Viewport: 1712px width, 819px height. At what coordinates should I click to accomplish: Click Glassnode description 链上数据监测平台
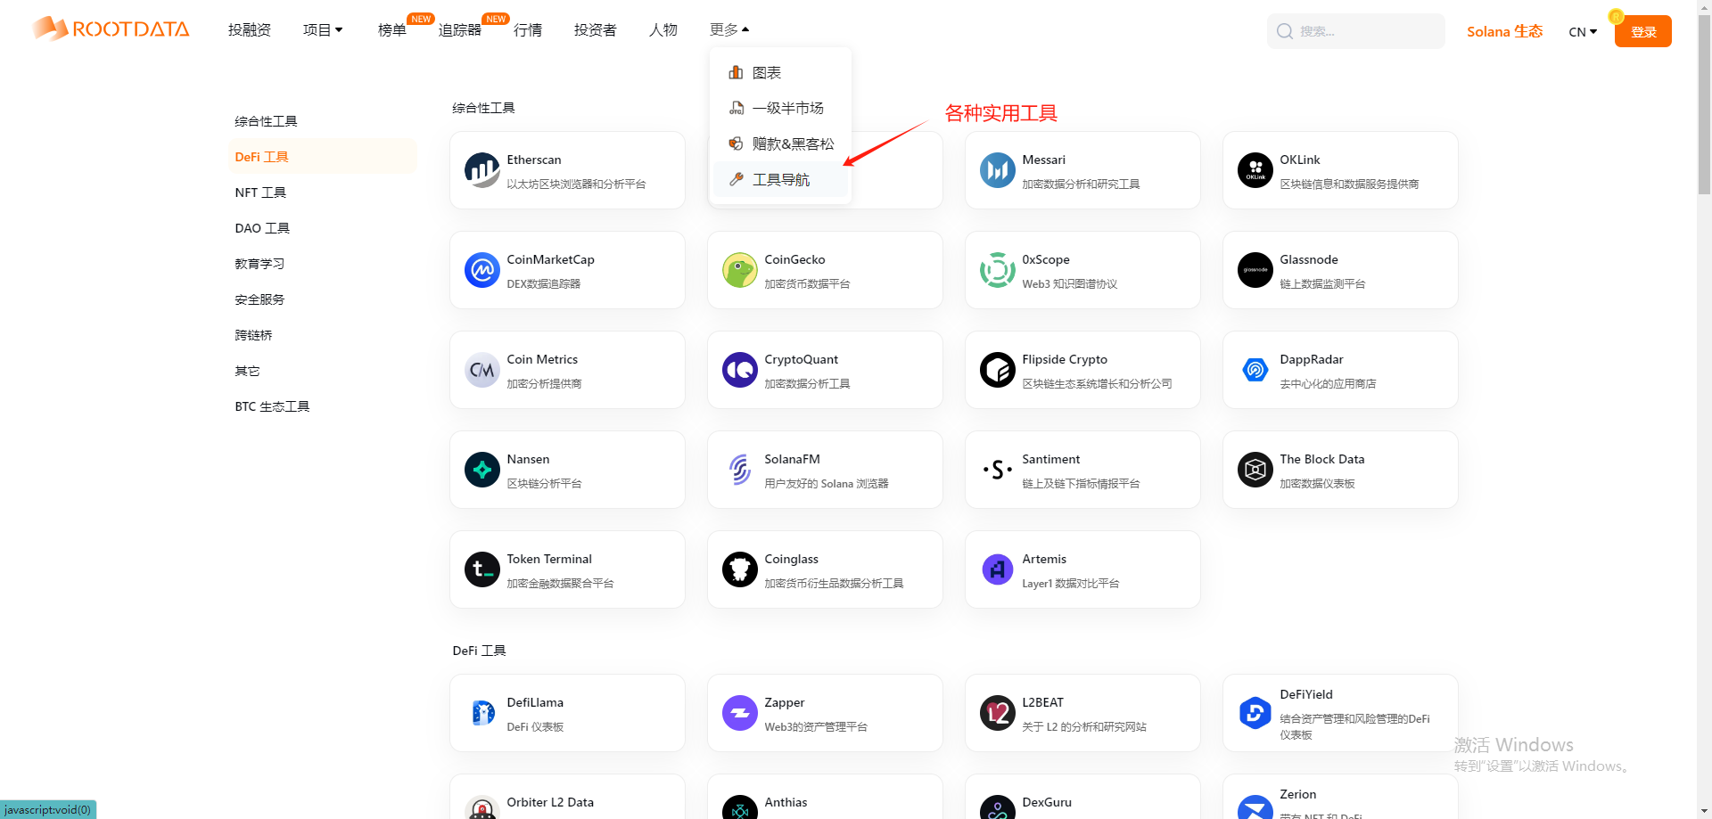[1322, 283]
